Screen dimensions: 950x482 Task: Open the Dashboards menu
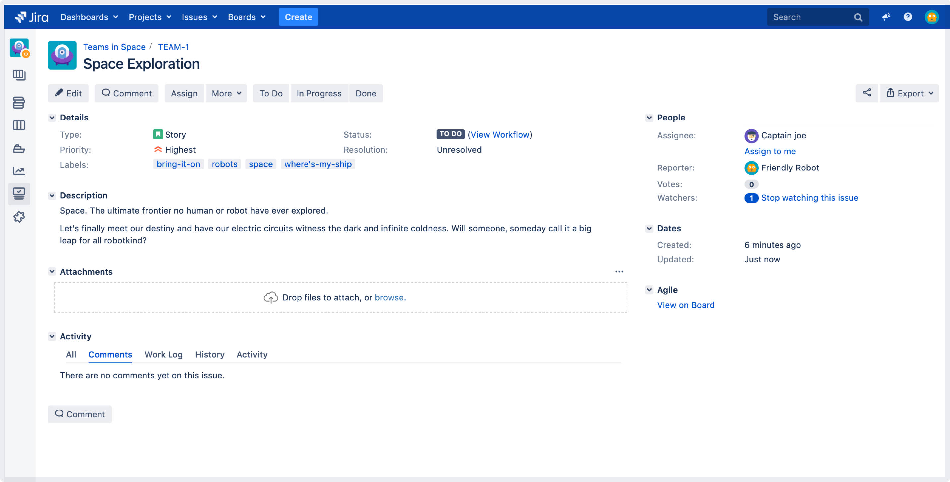click(89, 17)
